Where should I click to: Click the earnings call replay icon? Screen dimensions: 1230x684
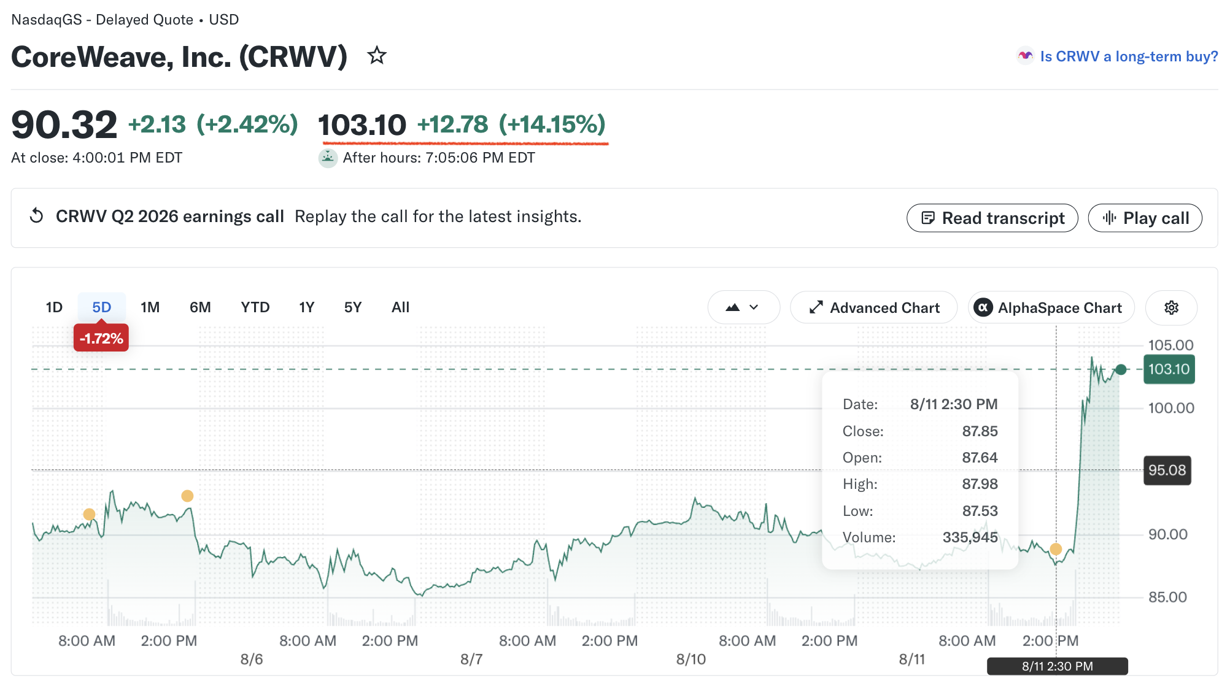[x=37, y=216]
